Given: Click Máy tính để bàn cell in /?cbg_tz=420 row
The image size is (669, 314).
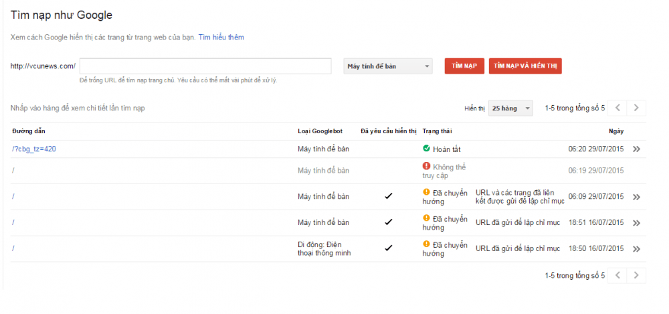Looking at the screenshot, I should click(x=323, y=149).
